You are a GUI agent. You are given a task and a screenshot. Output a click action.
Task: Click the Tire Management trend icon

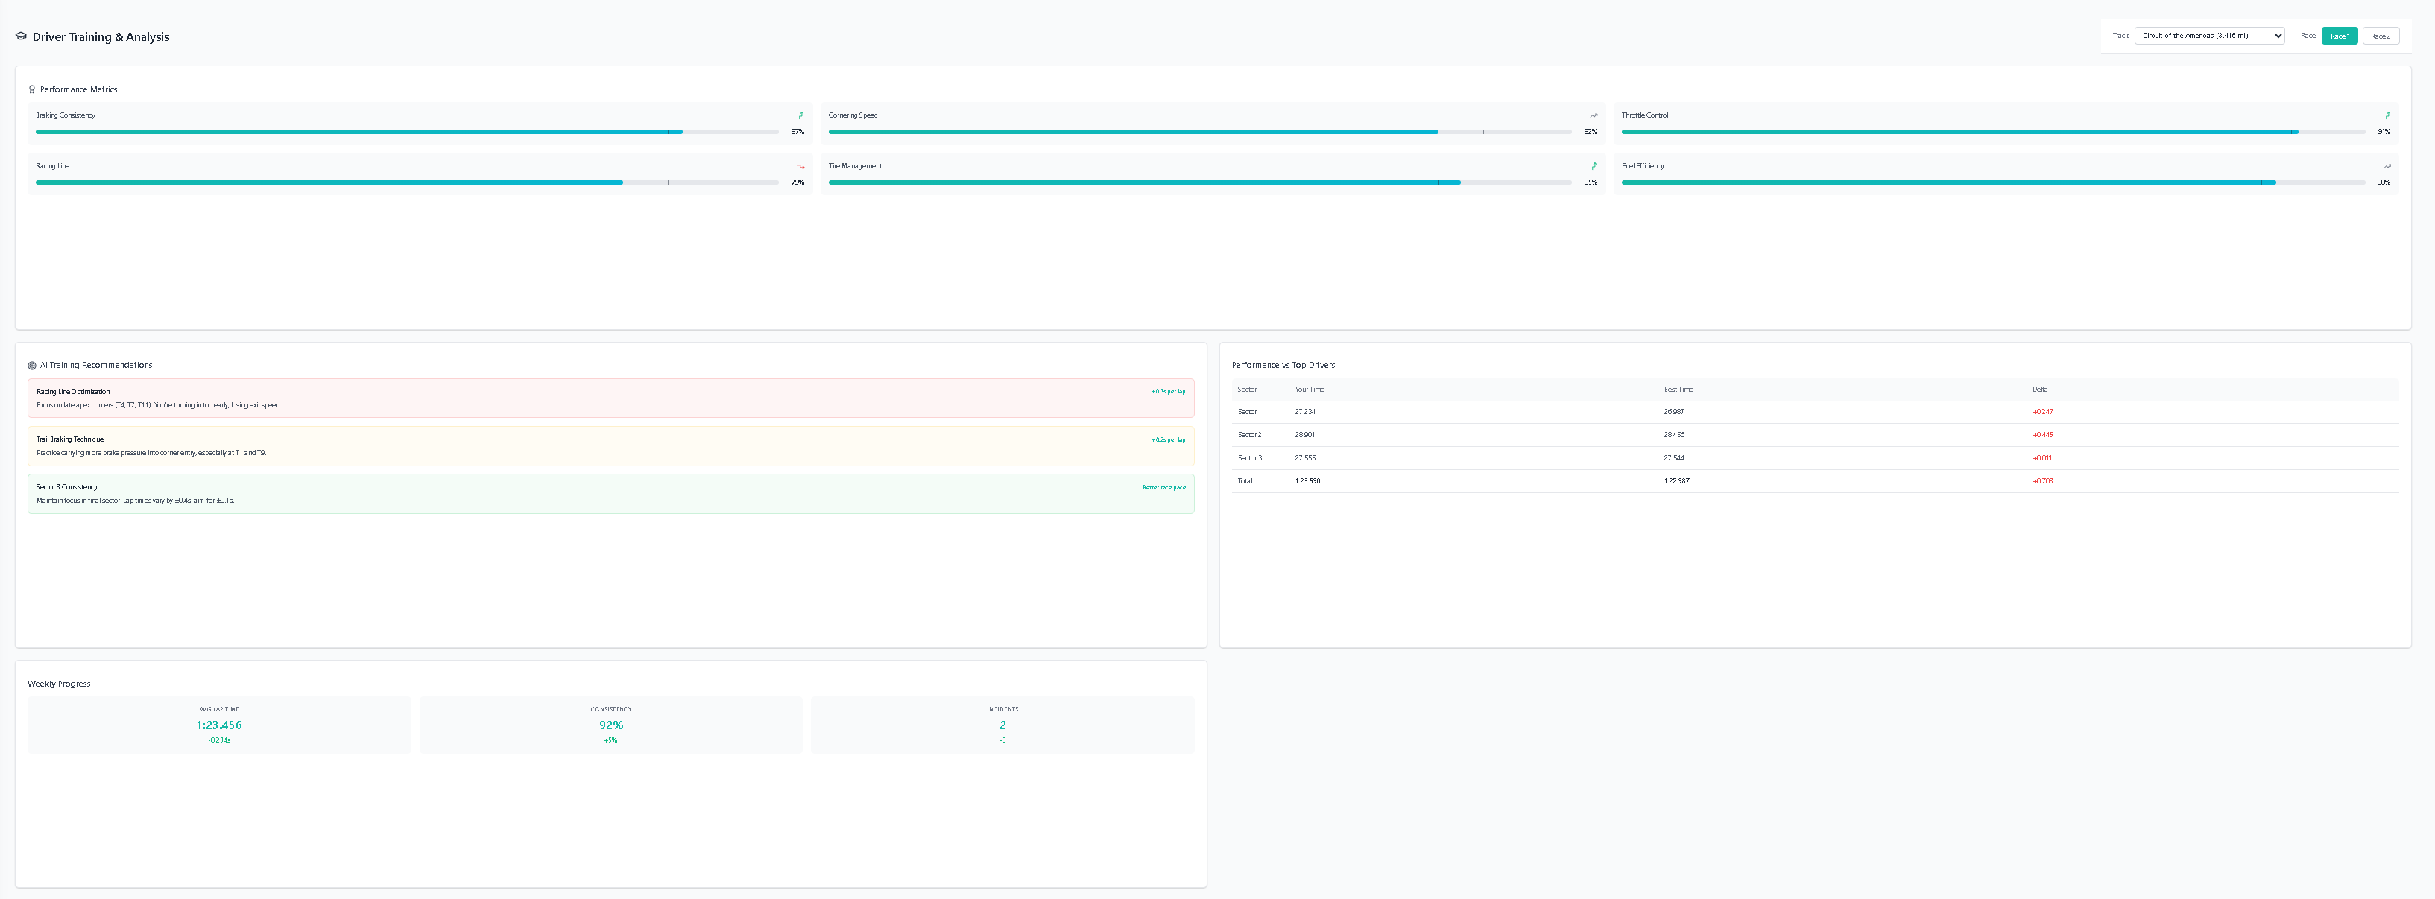pos(1594,166)
